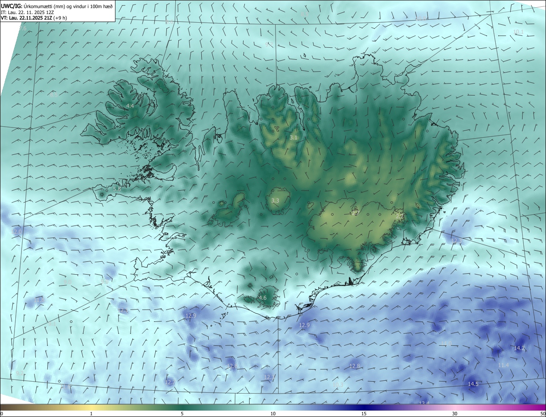Click the 11.8 value label
This screenshot has height=417, width=546.
(x=39, y=300)
